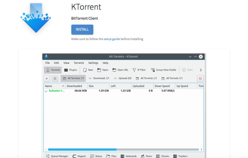248x158 pixels.
Task: Open the Chunks panel
Action: (163, 156)
